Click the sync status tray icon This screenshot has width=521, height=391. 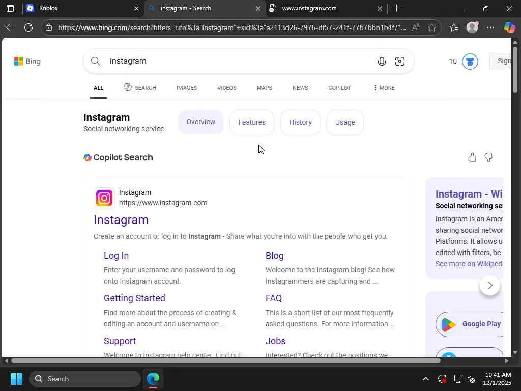coord(442,379)
